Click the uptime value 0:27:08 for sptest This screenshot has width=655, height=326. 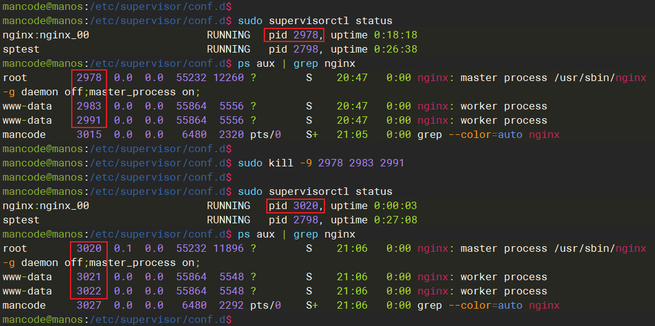[395, 220]
